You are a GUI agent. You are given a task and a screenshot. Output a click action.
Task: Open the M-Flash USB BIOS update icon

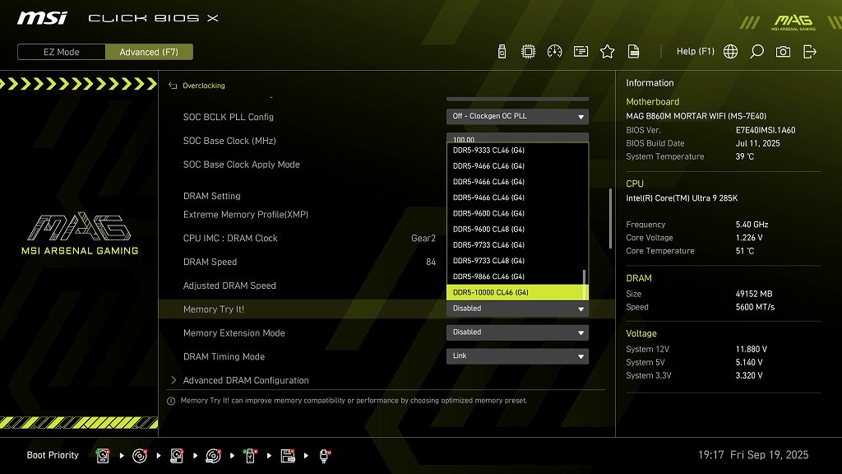pyautogui.click(x=502, y=52)
